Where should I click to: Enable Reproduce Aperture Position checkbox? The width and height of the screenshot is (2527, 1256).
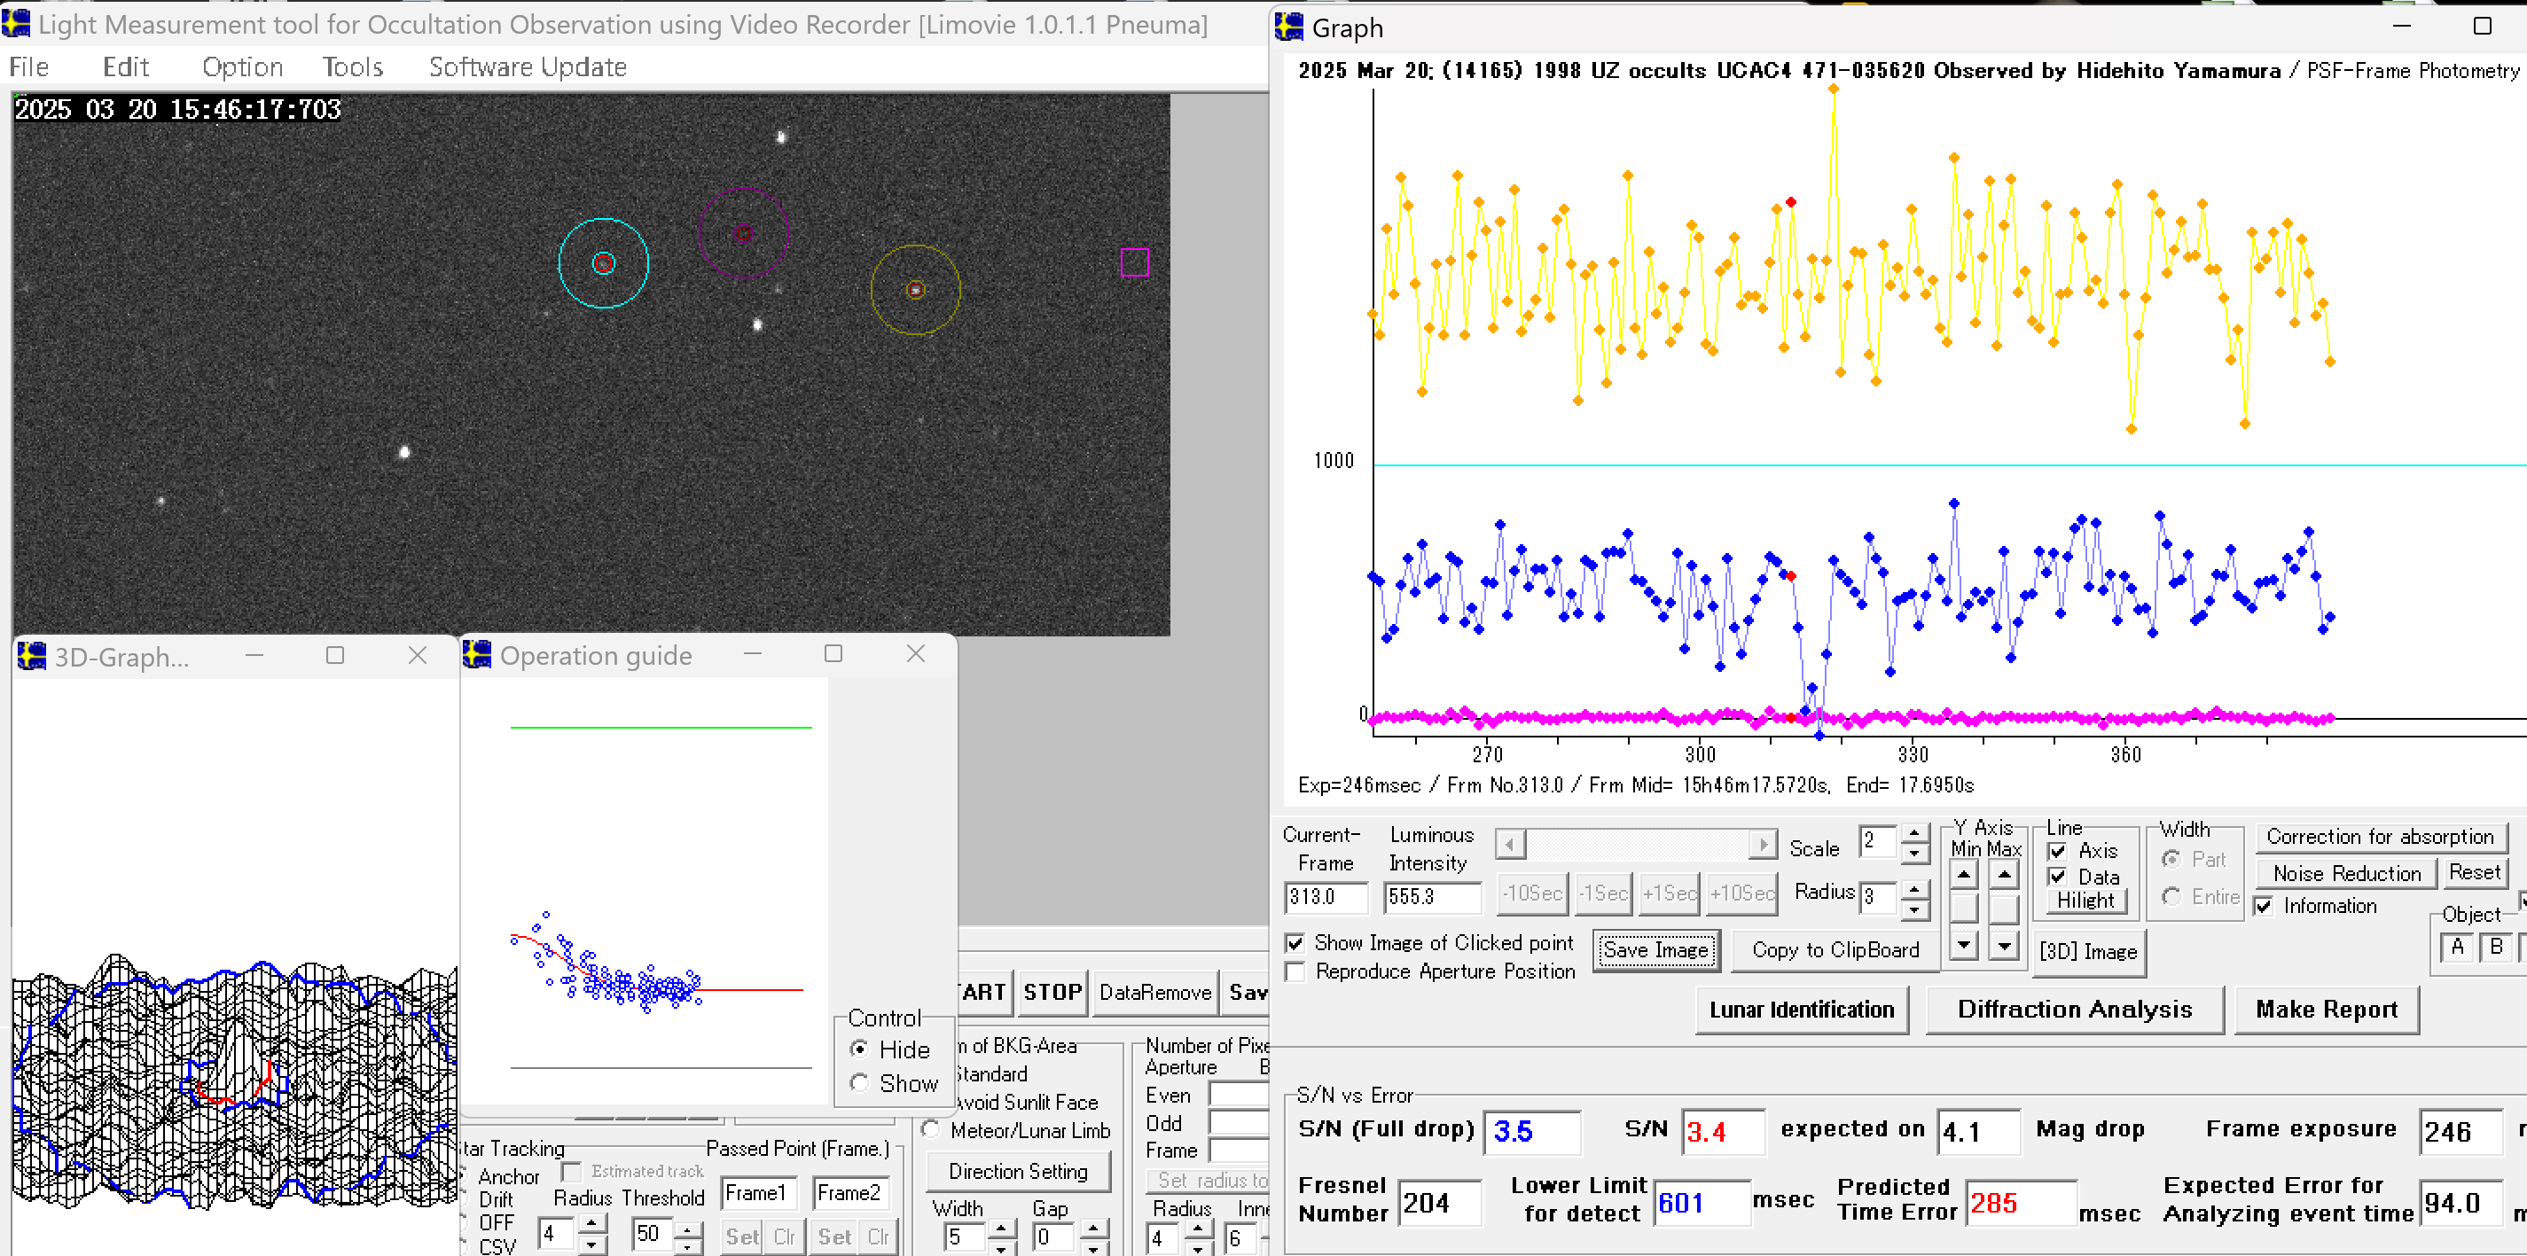[1296, 971]
